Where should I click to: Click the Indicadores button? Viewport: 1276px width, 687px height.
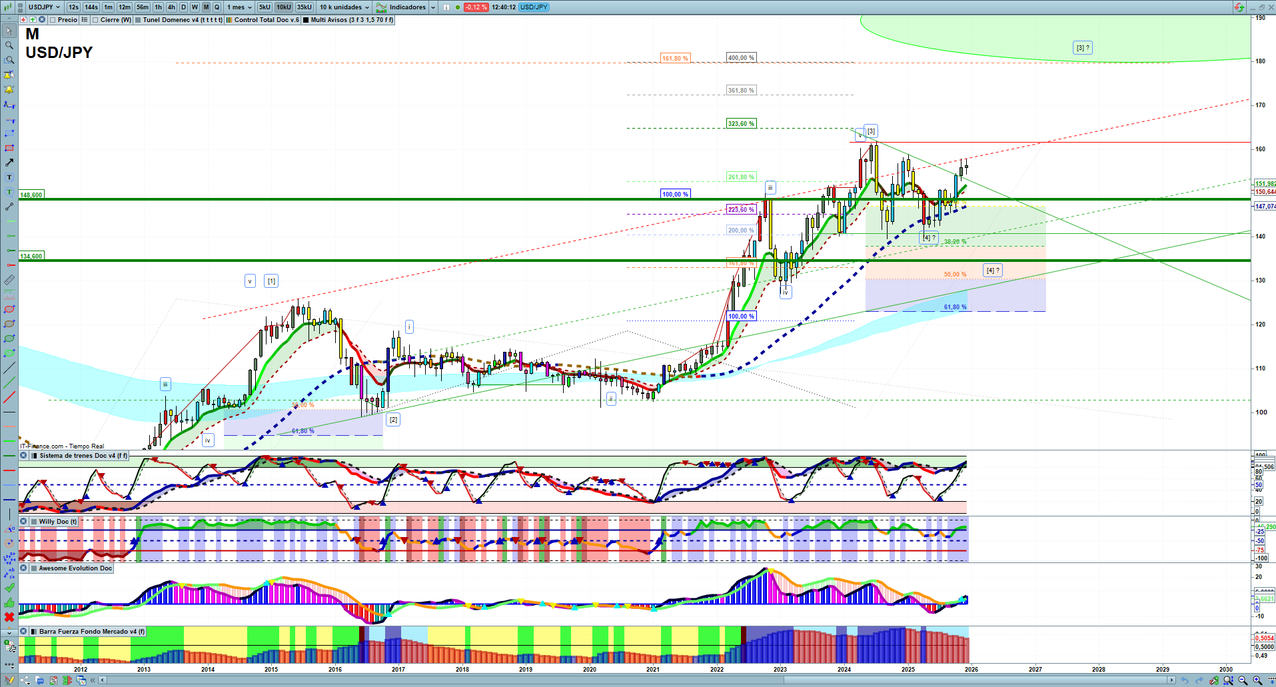pyautogui.click(x=402, y=7)
